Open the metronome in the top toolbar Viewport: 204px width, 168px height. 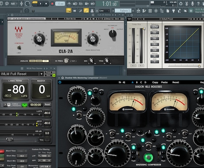click(69, 4)
